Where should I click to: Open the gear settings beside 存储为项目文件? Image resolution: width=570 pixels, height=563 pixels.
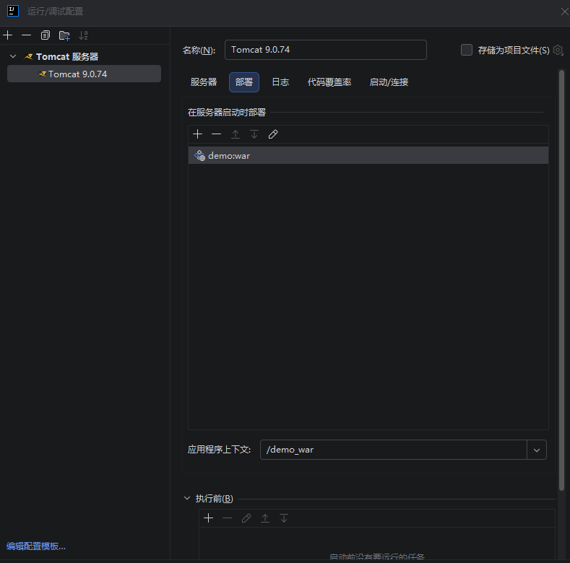pos(558,50)
